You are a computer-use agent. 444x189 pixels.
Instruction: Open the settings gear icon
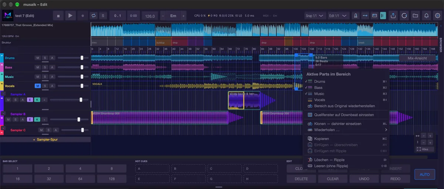(x=438, y=16)
